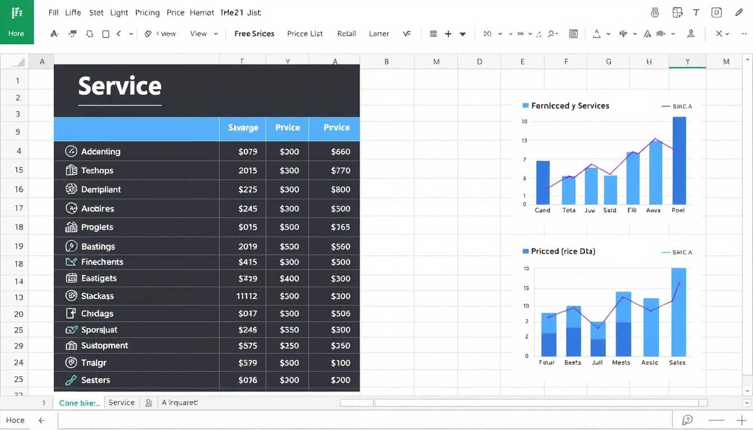Click the tag View button in the toolbar
753x430 pixels.
pyautogui.click(x=160, y=34)
